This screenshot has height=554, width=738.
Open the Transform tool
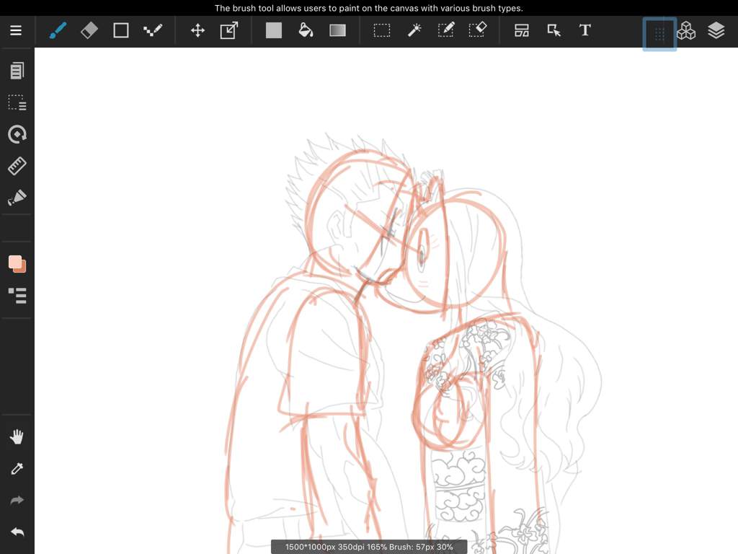click(x=229, y=30)
